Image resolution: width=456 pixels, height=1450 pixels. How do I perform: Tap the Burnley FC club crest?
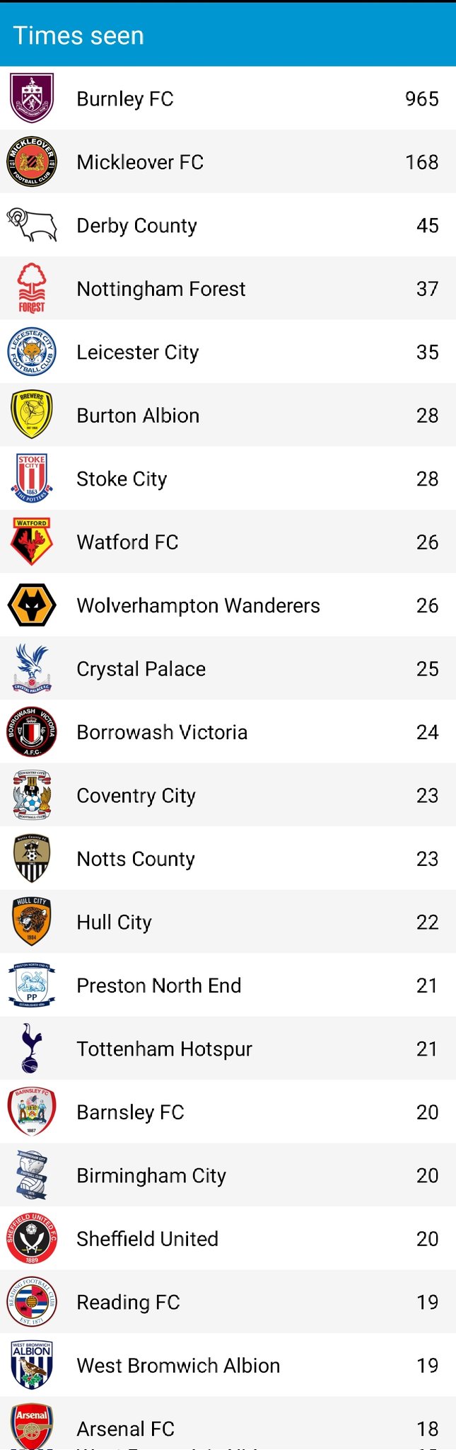tap(32, 98)
